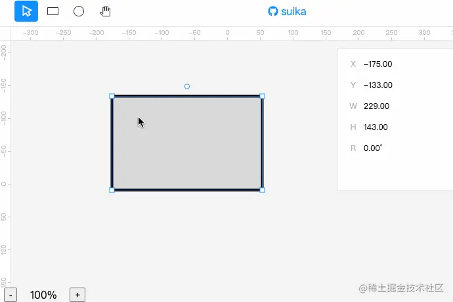Click the rotation handle above the rectangle

187,87
